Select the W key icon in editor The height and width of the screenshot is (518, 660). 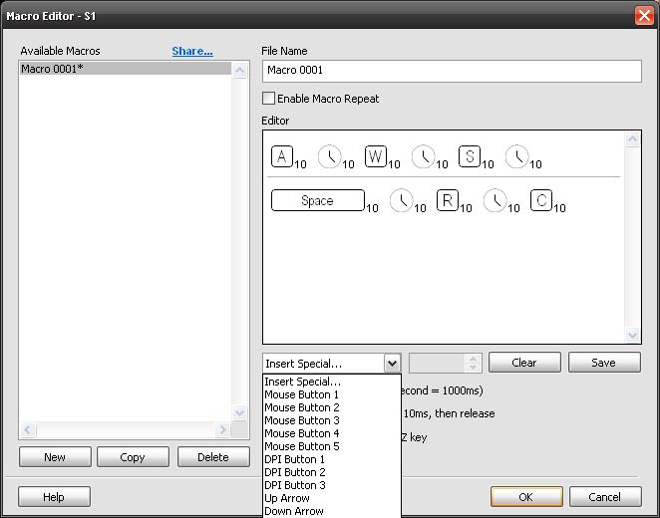pos(376,156)
